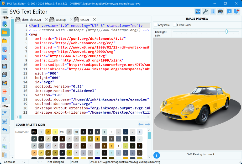Open the sliders color settings icon
This screenshot has height=164, width=242.
point(198,11)
